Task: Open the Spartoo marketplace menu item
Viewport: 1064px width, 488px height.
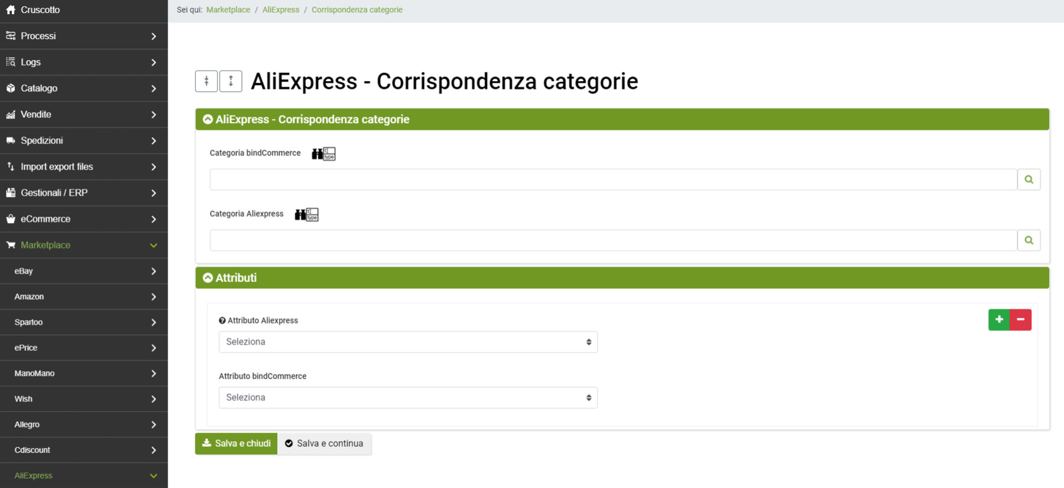Action: pyautogui.click(x=84, y=322)
